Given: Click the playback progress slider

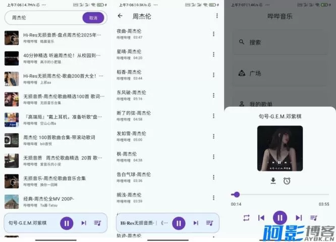Looking at the screenshot, I should 280,195.
